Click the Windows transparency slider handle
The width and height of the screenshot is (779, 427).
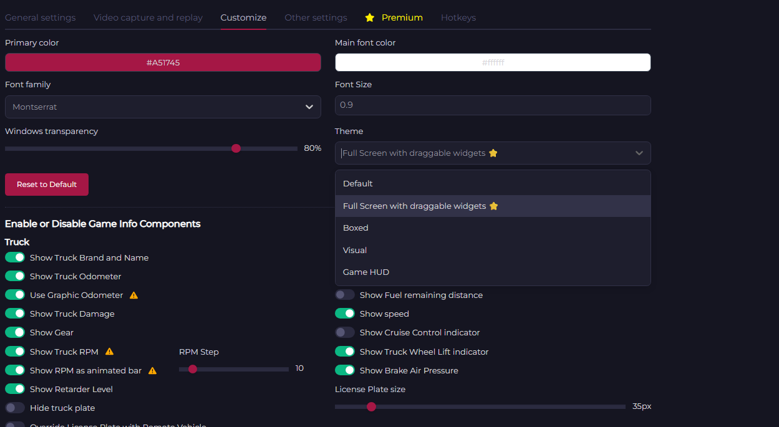(x=236, y=148)
